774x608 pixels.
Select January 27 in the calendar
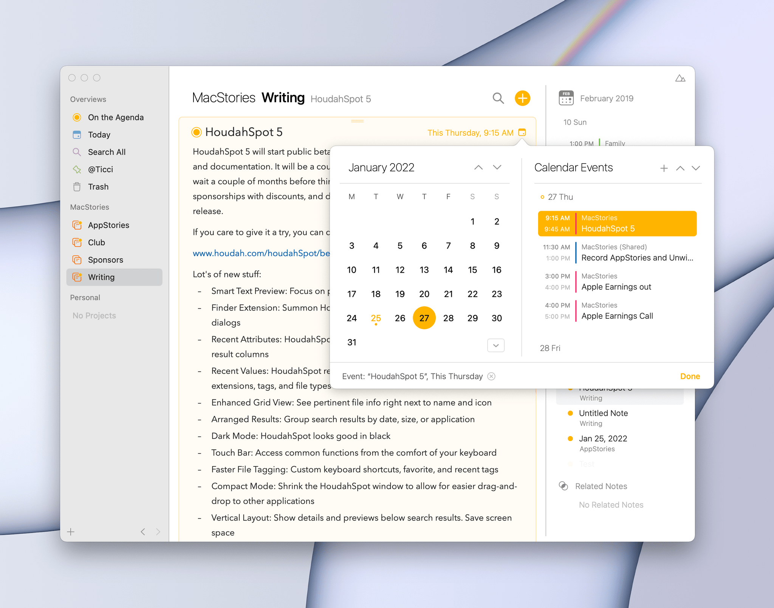(x=424, y=318)
